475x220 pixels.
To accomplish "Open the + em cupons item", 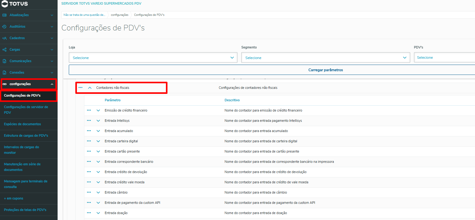I will (29, 198).
